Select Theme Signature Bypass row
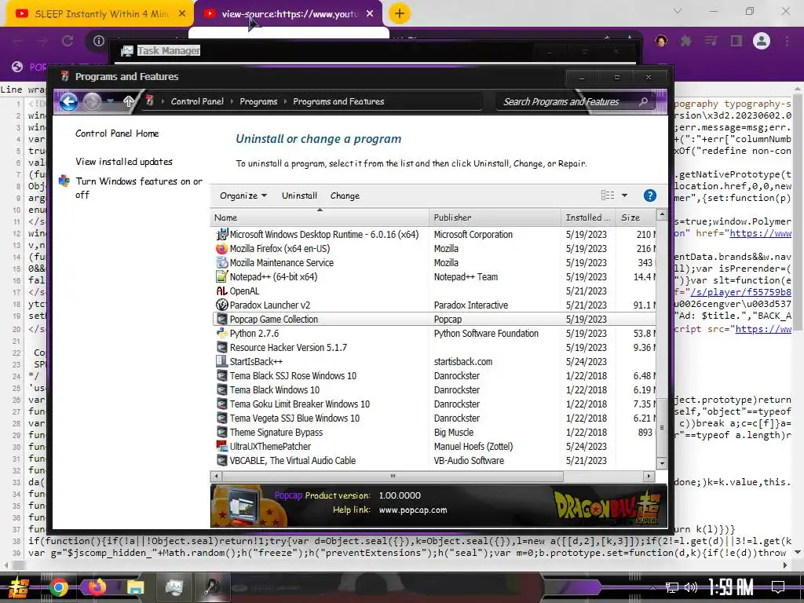 click(x=433, y=433)
